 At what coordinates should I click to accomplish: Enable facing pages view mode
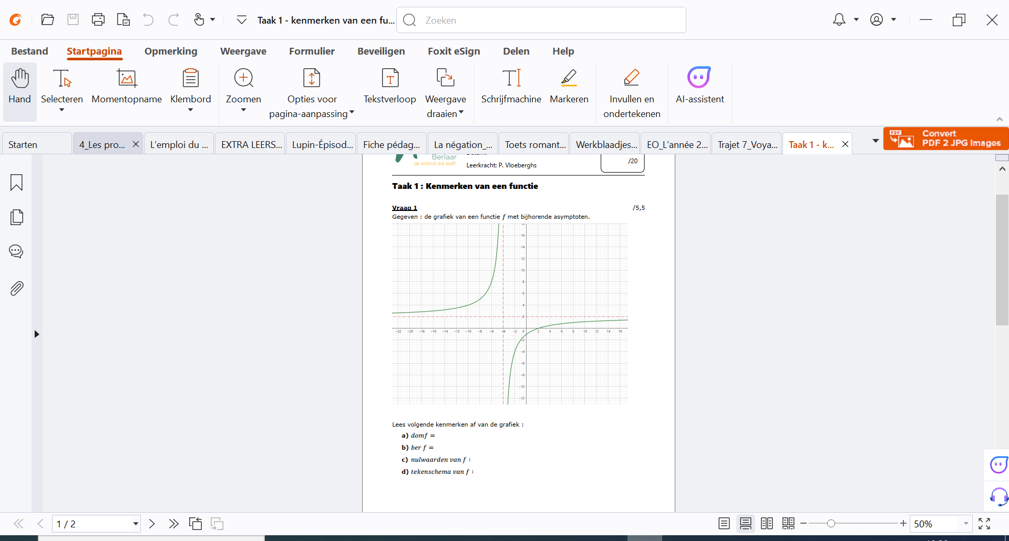point(767,524)
